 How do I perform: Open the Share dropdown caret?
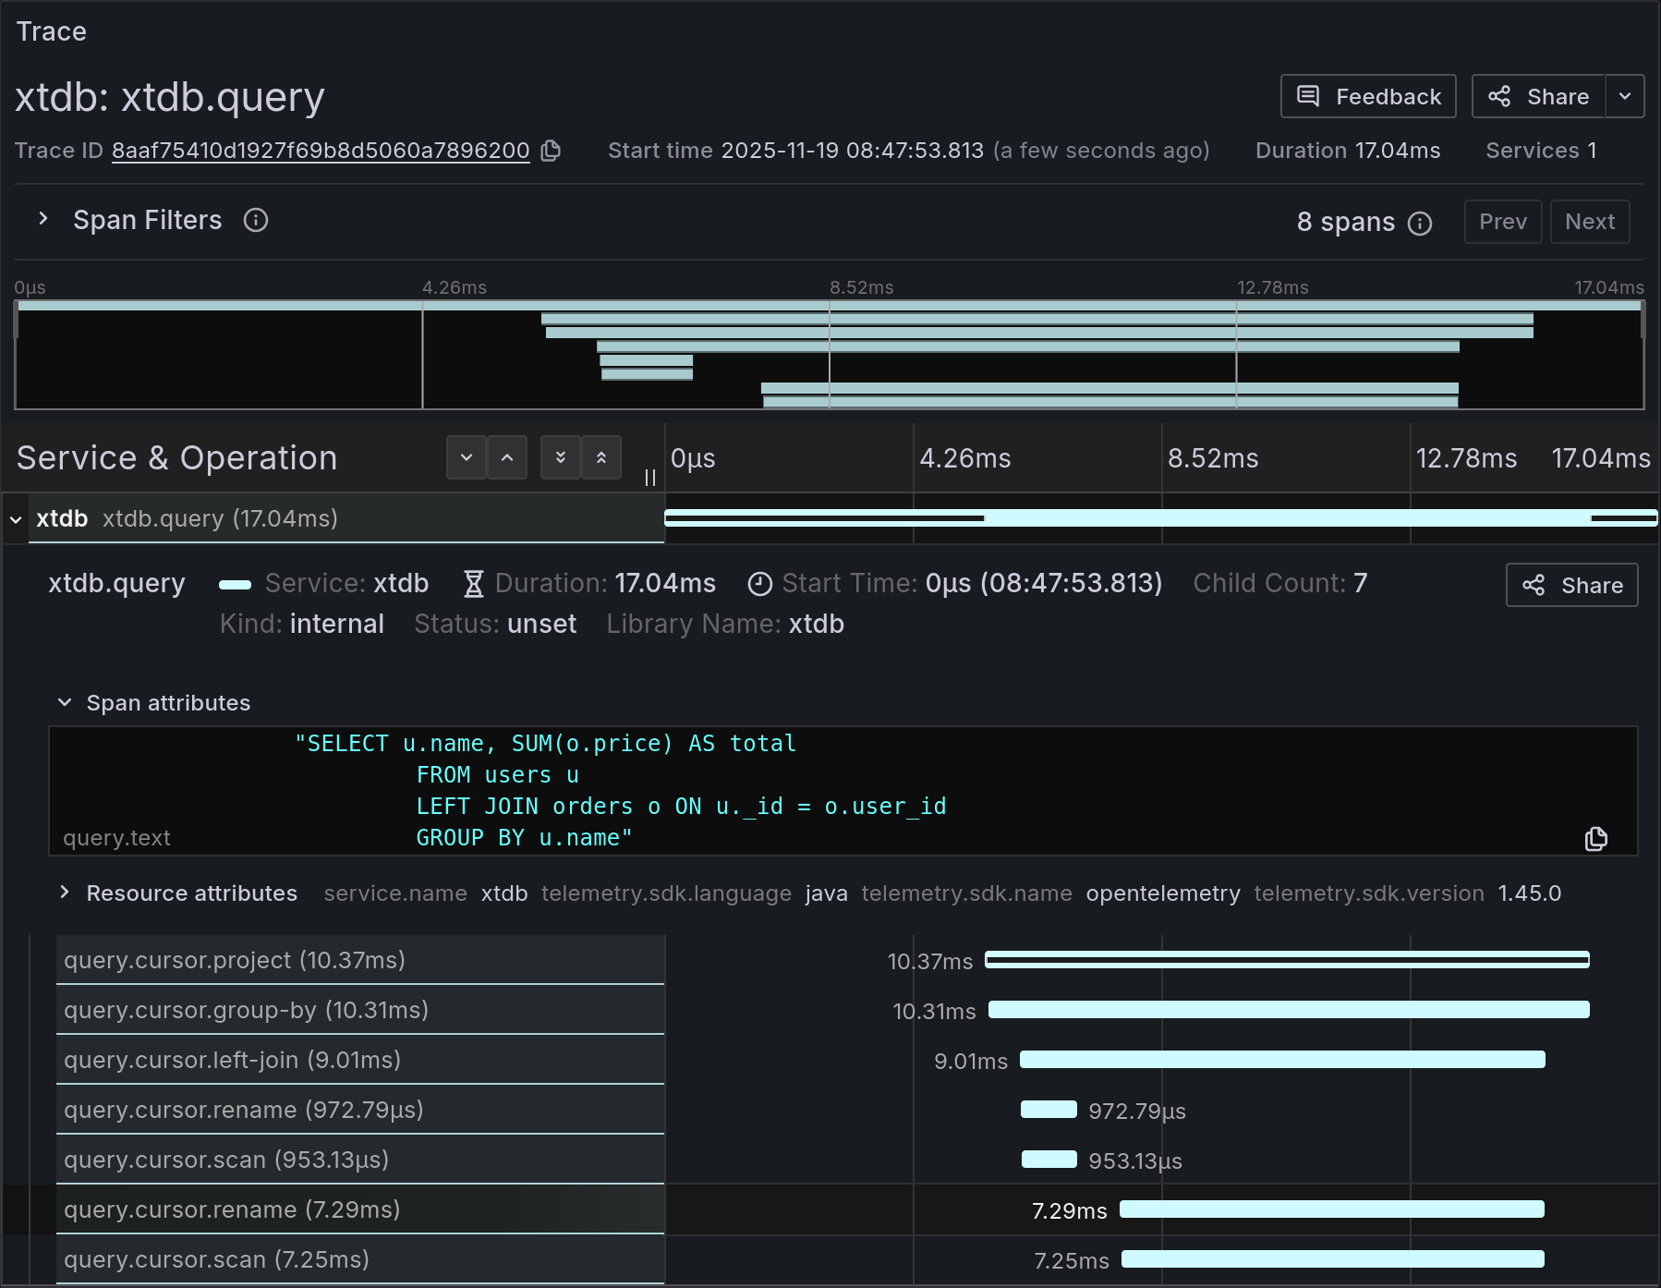[x=1626, y=96]
